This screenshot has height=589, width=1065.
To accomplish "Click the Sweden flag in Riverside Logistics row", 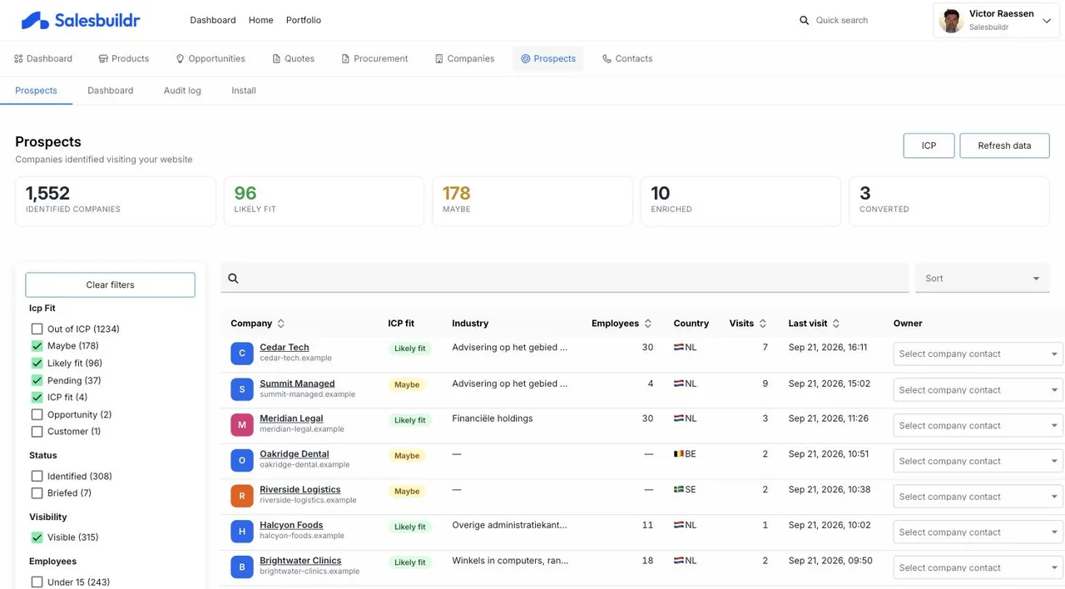I will [678, 489].
